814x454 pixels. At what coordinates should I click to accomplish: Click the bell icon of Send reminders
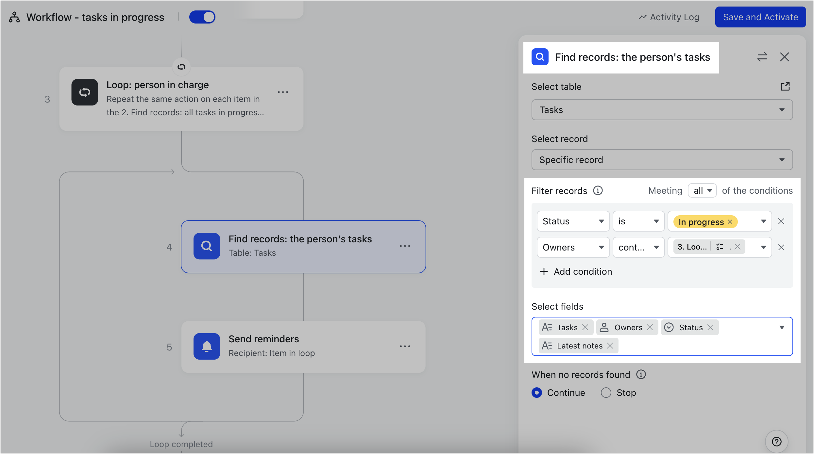pyautogui.click(x=207, y=346)
